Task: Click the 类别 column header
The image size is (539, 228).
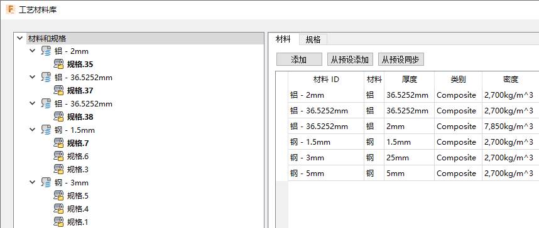Action: point(458,79)
